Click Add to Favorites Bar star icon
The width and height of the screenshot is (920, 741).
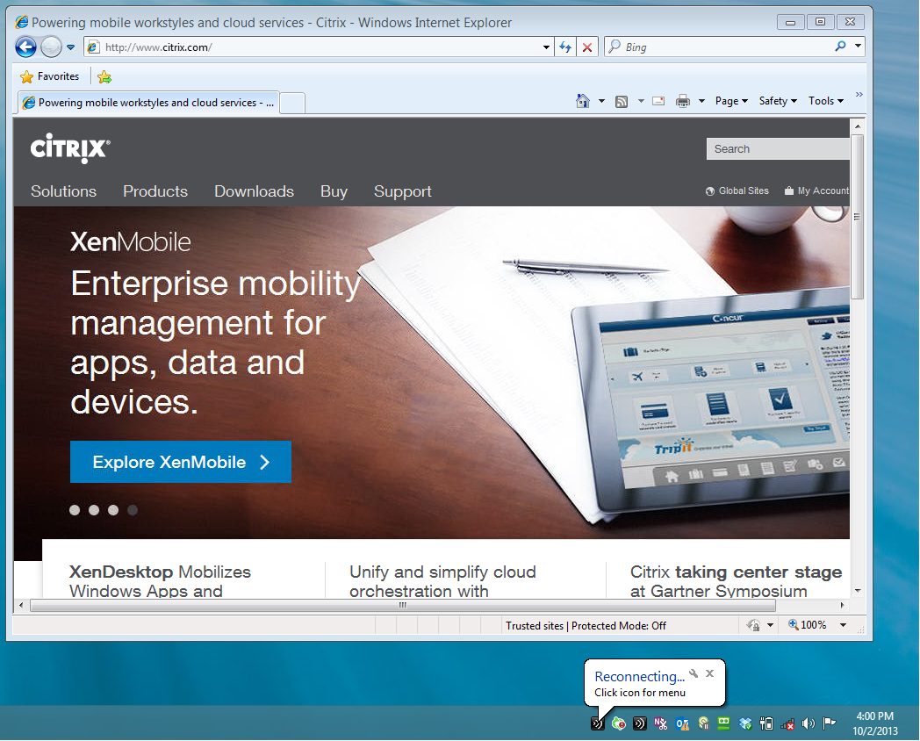tap(104, 77)
